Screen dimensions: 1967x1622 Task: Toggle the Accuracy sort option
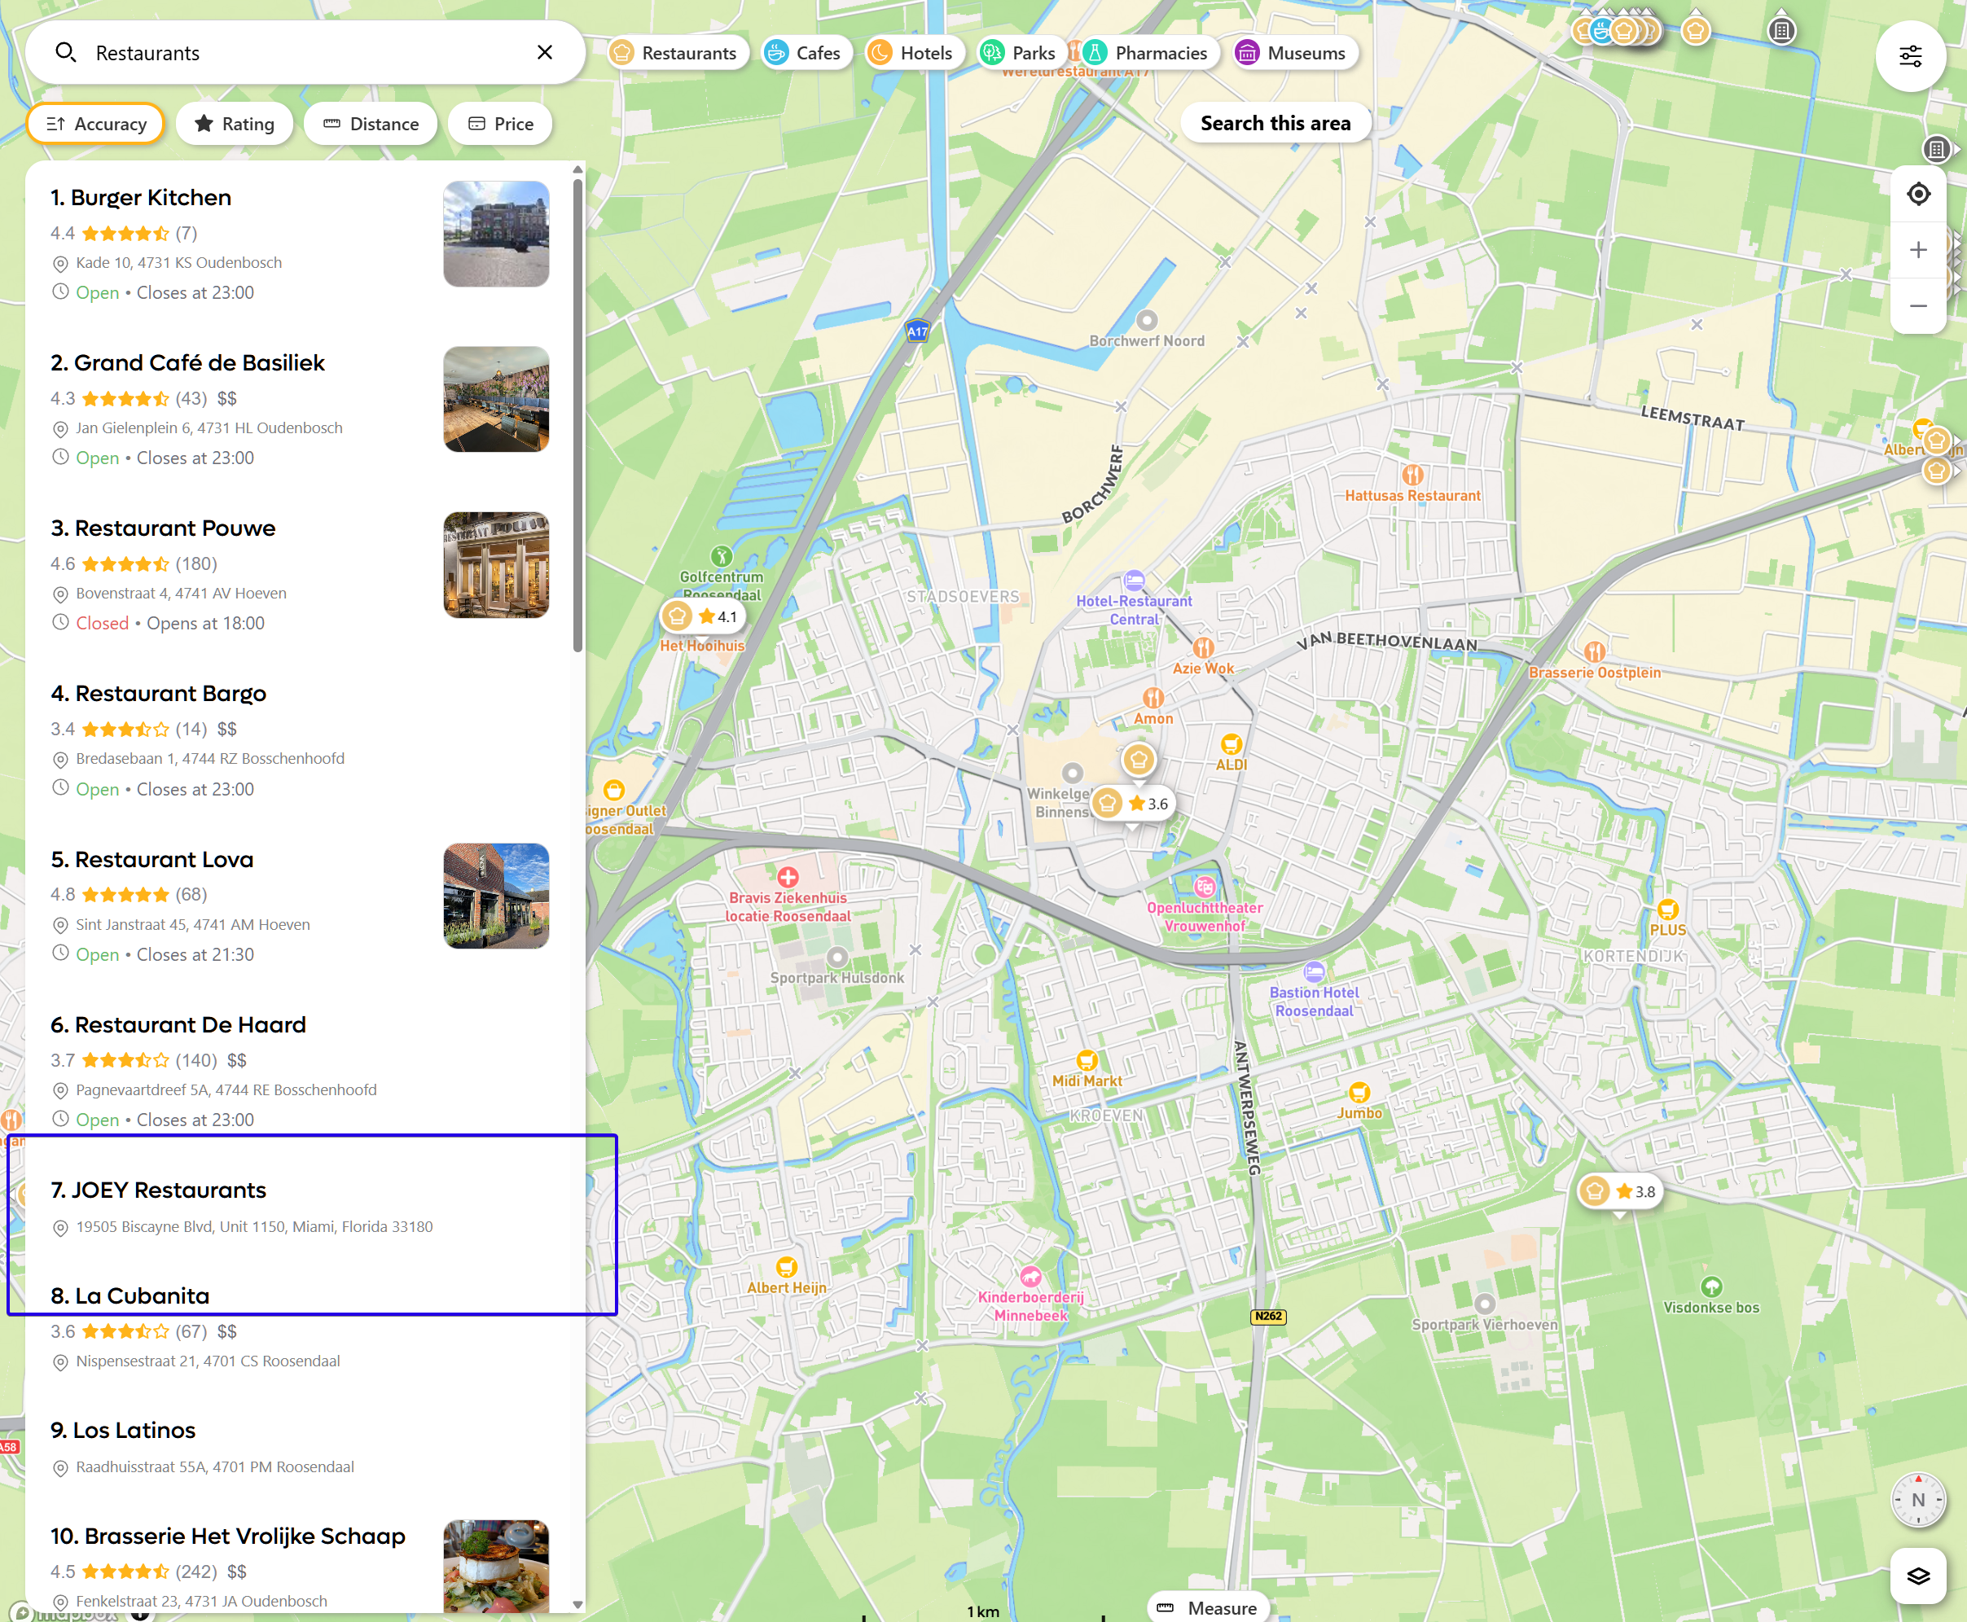(x=96, y=125)
